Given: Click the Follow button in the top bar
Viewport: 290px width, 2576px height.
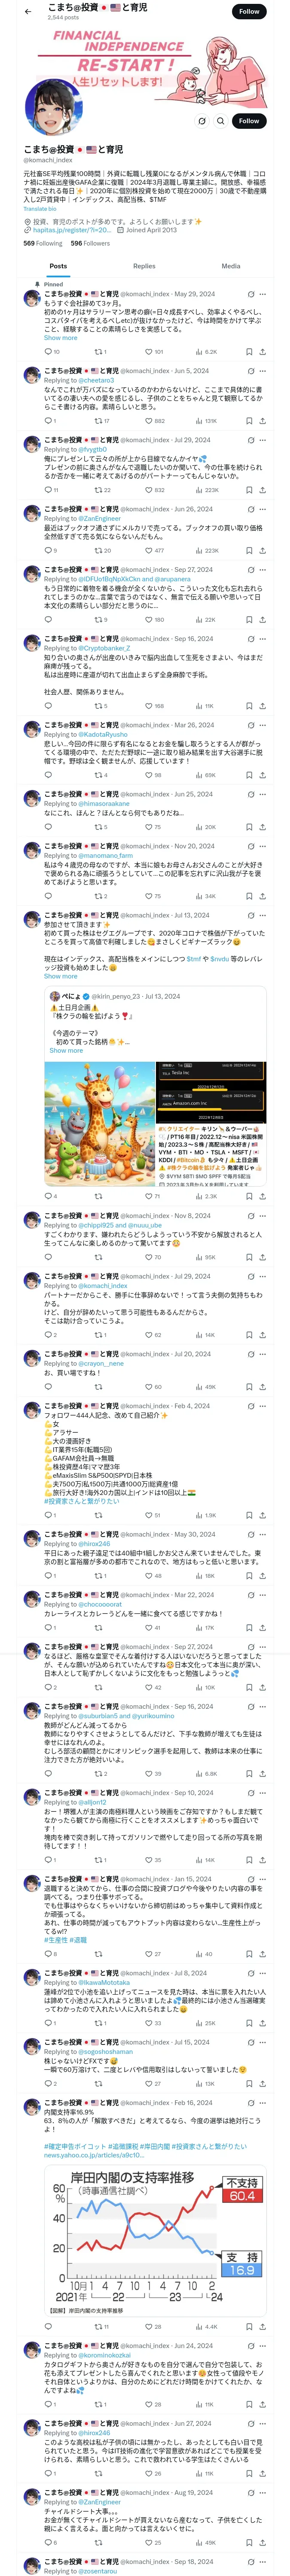Looking at the screenshot, I should pyautogui.click(x=249, y=11).
